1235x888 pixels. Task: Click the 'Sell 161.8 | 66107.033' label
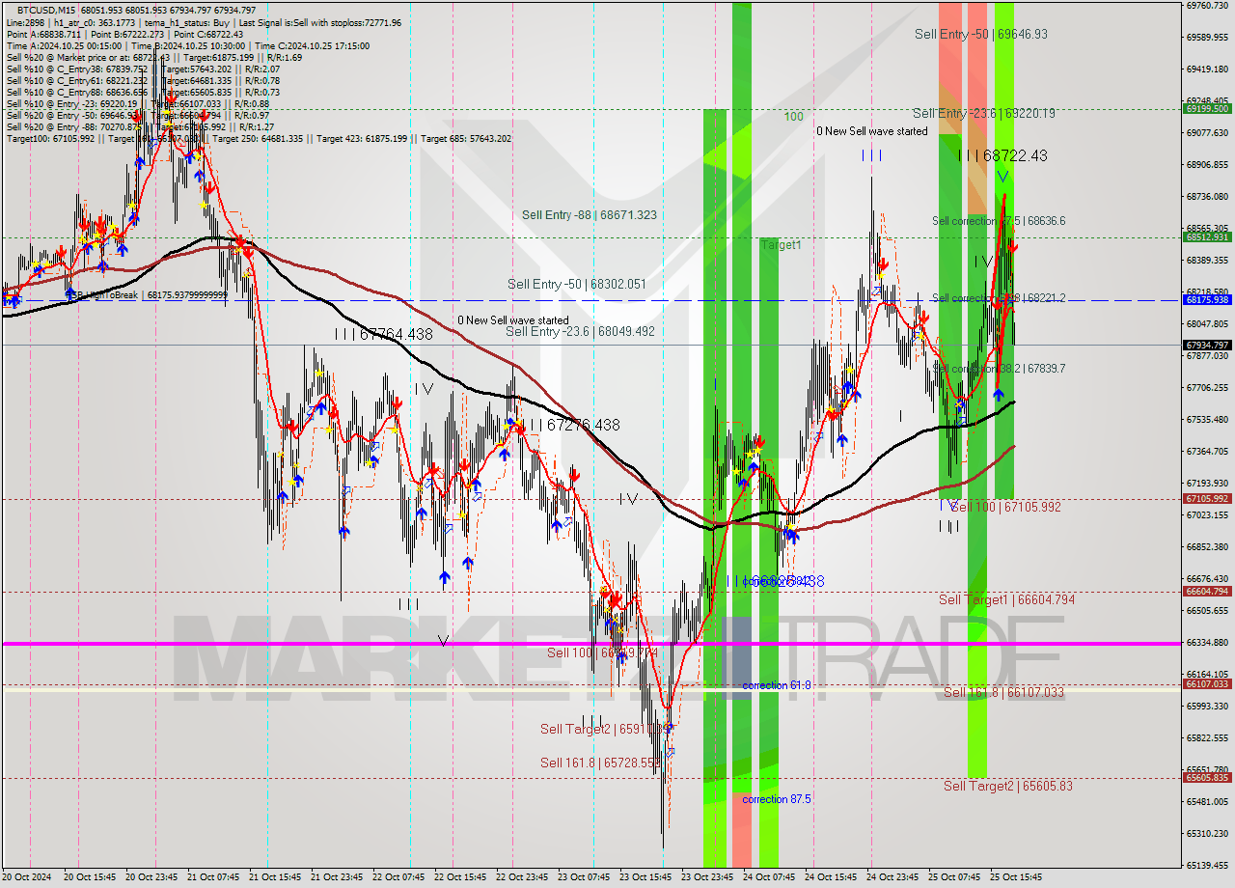pos(1004,692)
